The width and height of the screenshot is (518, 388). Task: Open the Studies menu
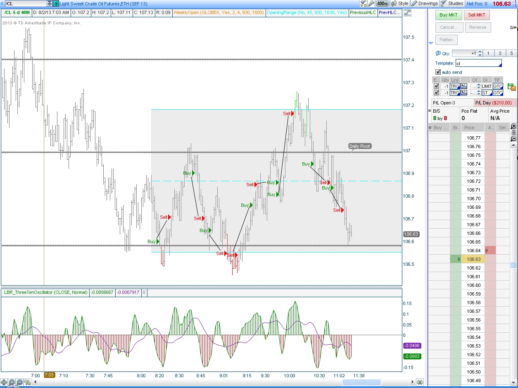(x=452, y=3)
